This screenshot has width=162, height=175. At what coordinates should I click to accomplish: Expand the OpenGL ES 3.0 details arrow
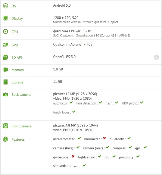pyautogui.click(x=156, y=57)
